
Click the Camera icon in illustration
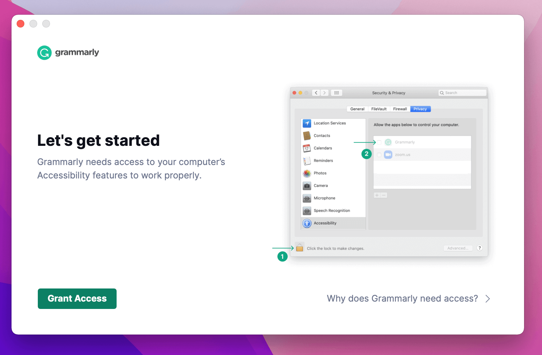[x=307, y=185]
